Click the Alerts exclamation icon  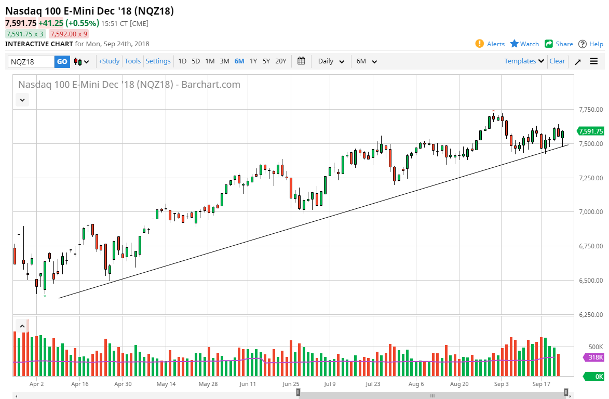pos(480,44)
